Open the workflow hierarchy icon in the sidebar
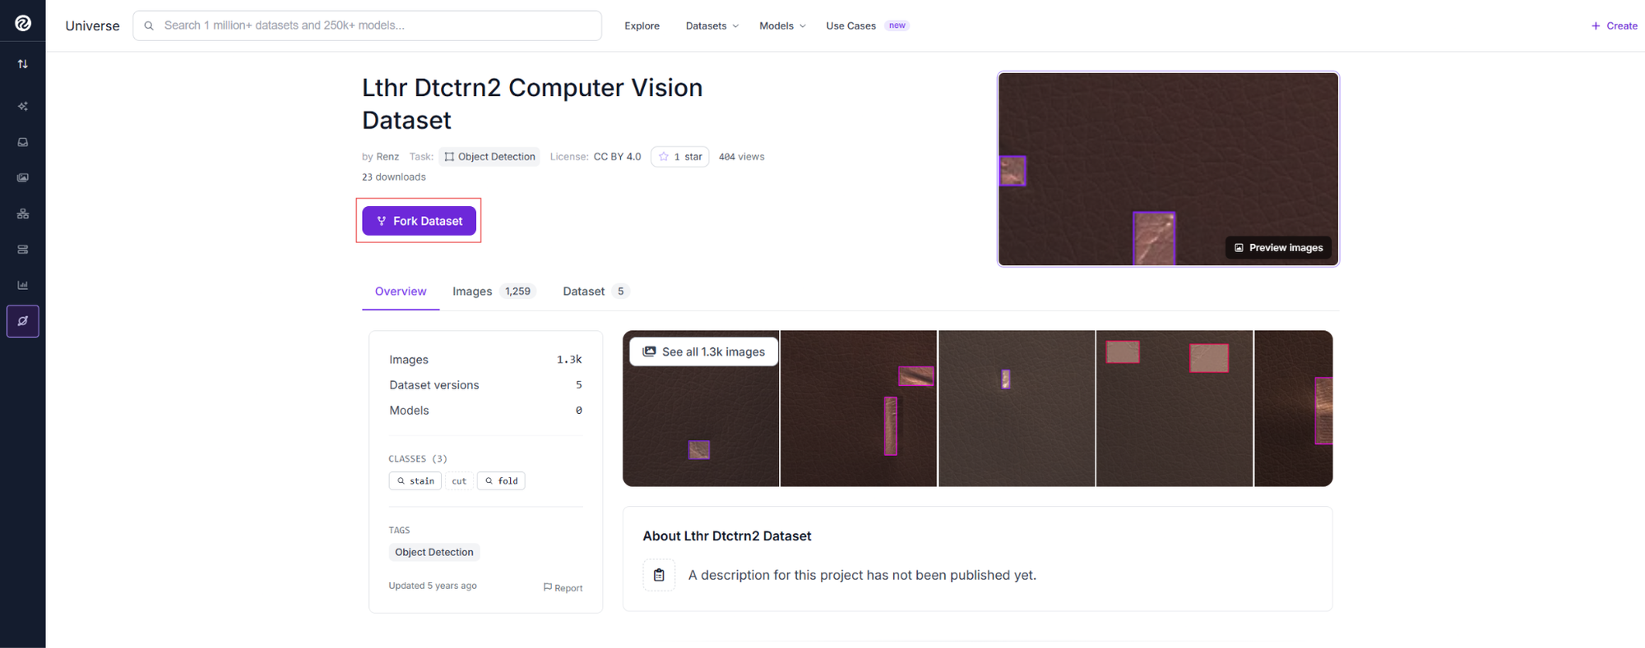Screen dimensions: 1645x648 23,214
